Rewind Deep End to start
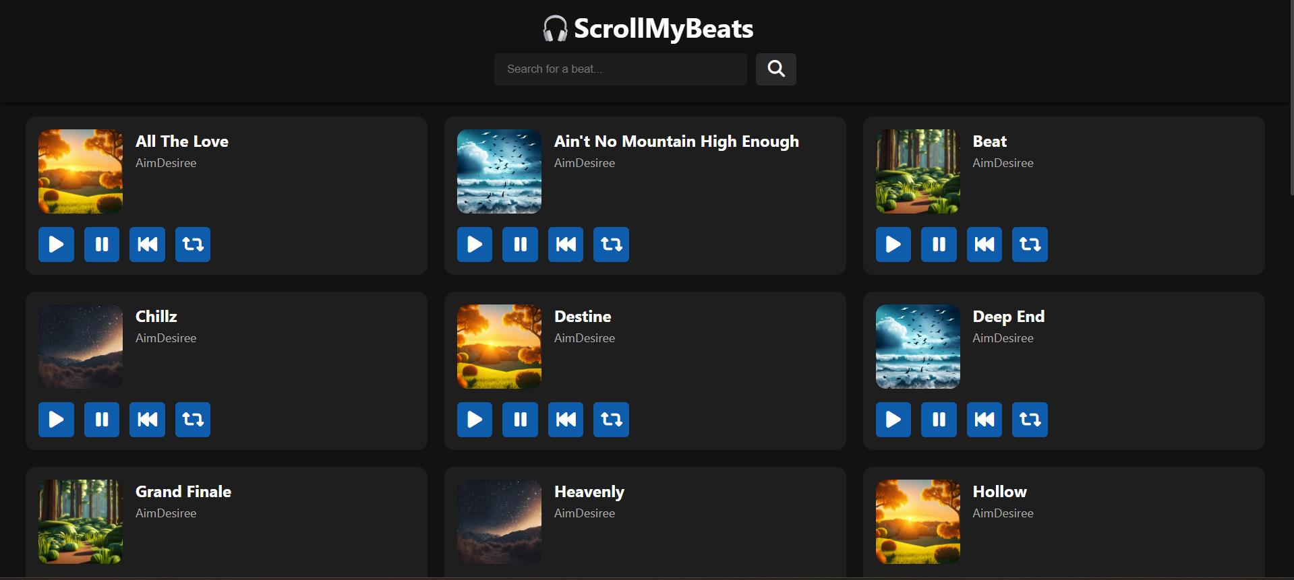 coord(984,420)
